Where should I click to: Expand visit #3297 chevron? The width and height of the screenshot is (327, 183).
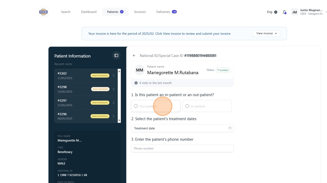click(x=114, y=103)
